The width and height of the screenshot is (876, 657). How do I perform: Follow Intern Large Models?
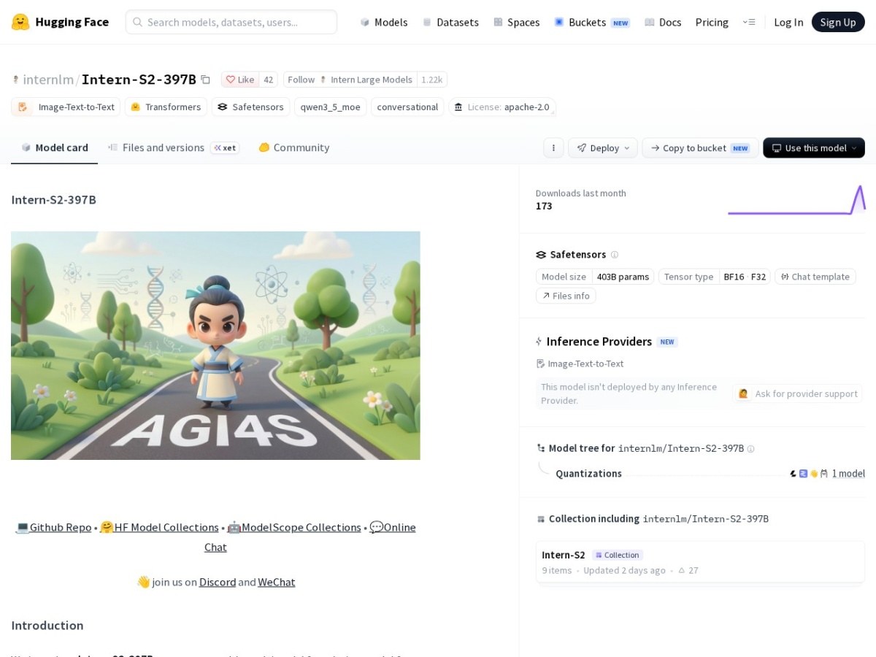pos(350,80)
